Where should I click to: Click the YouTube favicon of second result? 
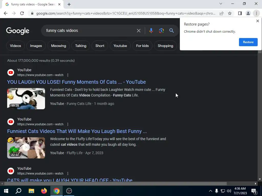(x=11, y=122)
